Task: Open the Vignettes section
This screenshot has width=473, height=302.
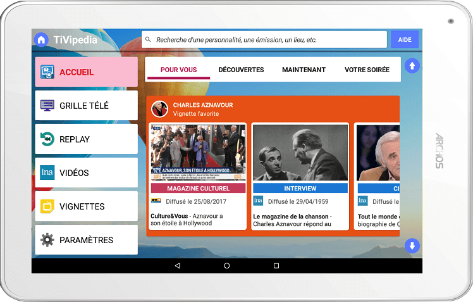Action: pyautogui.click(x=86, y=206)
